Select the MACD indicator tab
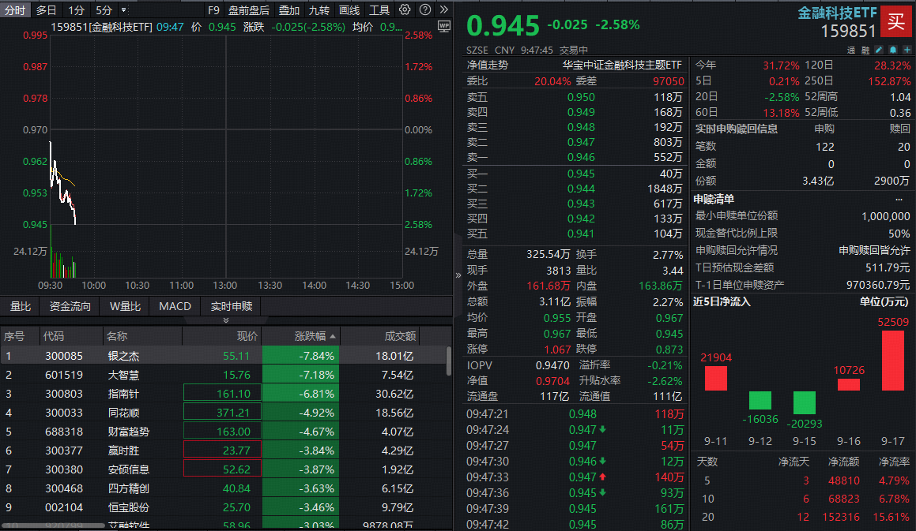 [x=175, y=306]
